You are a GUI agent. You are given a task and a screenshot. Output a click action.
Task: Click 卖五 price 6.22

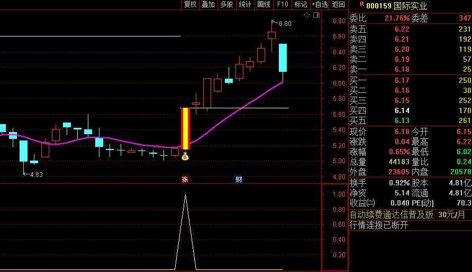(402, 30)
